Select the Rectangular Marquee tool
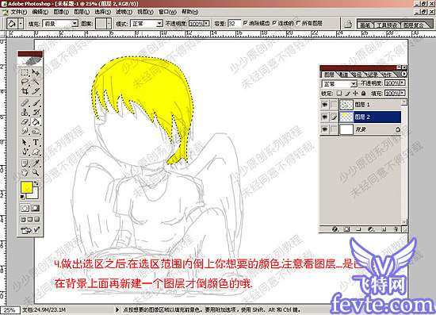Viewport: 436px width, 315px height. [x=25, y=73]
